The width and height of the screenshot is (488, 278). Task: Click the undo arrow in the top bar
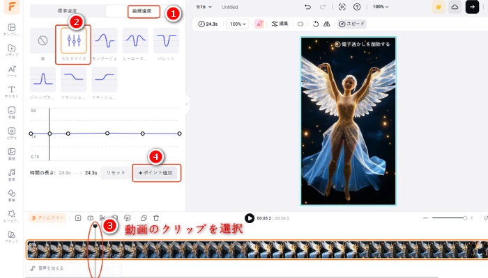tap(307, 7)
